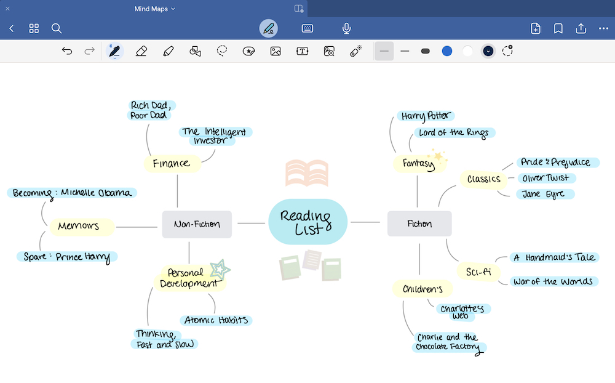The width and height of the screenshot is (615, 383).
Task: Toggle microphone audio recording
Action: (347, 28)
